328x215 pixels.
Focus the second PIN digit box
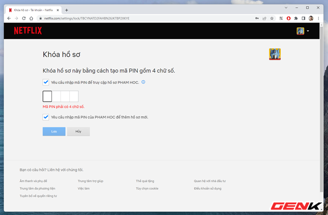56,96
